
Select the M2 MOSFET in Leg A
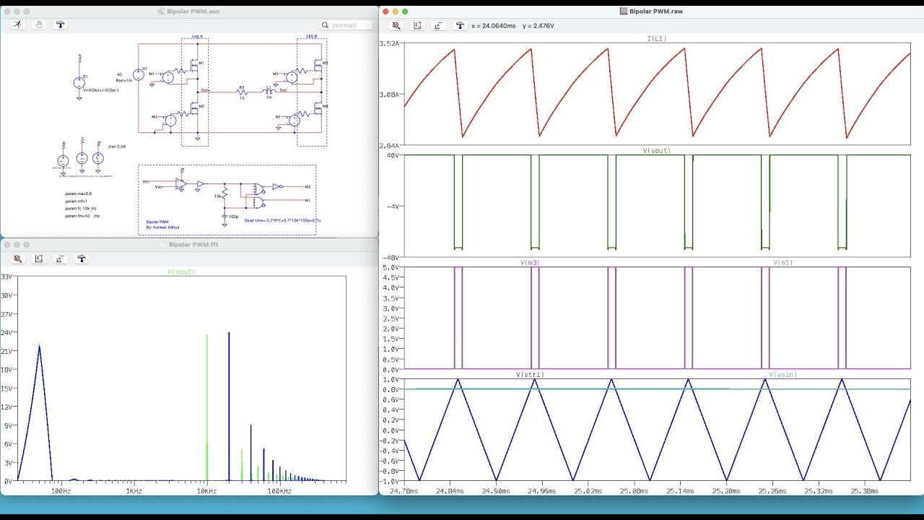(x=193, y=109)
